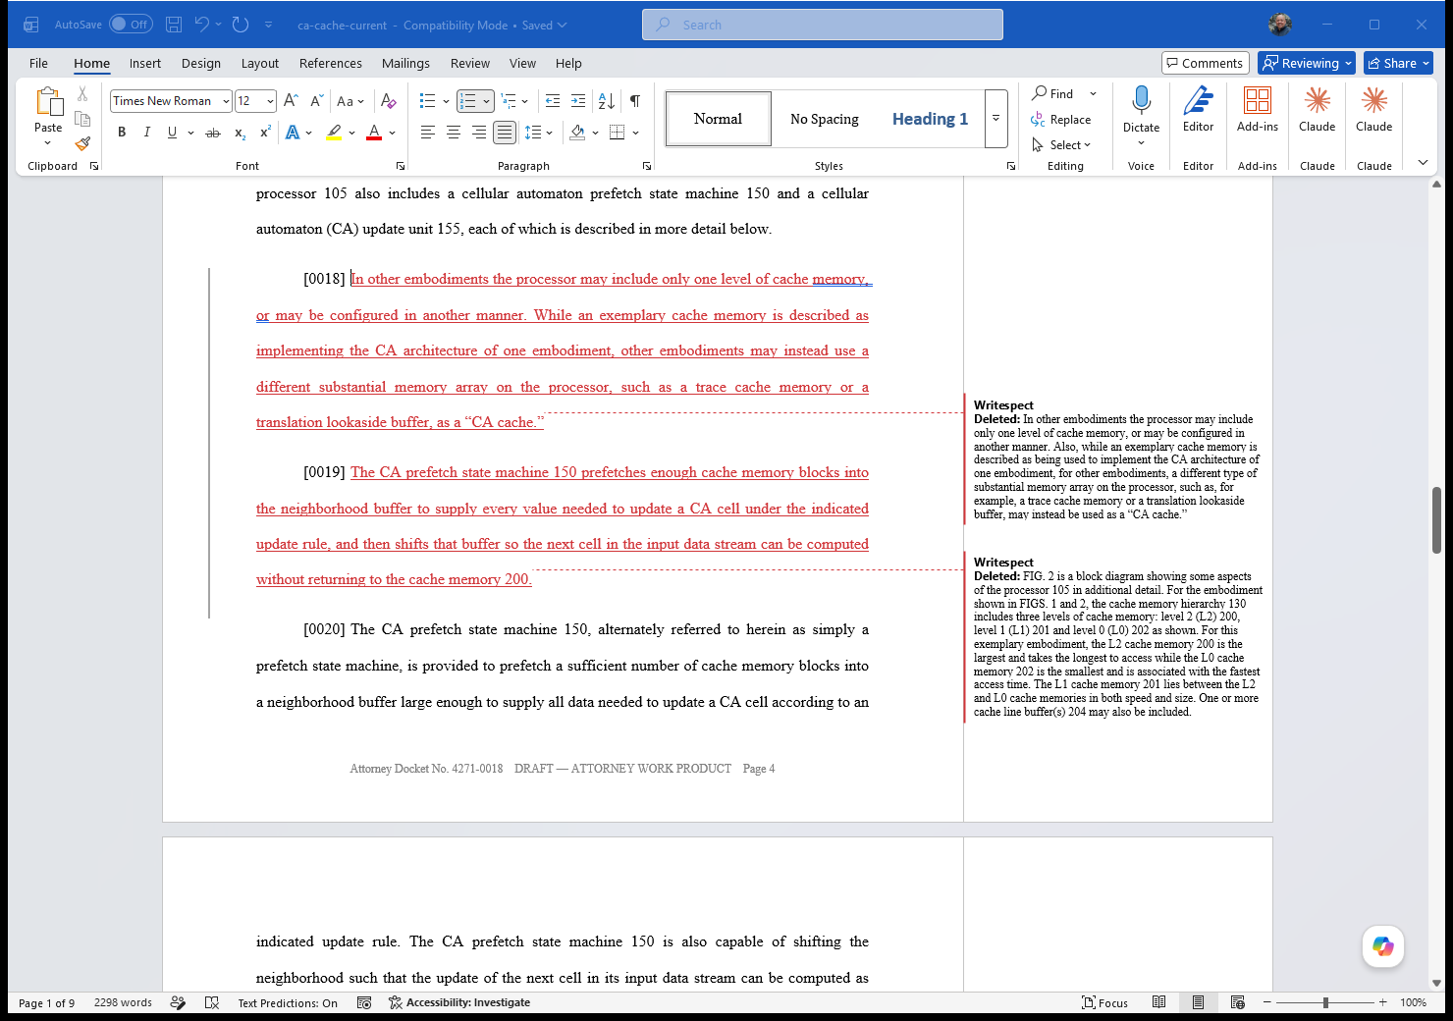Switch to Web Layout view
1453x1021 pixels.
(1237, 1002)
